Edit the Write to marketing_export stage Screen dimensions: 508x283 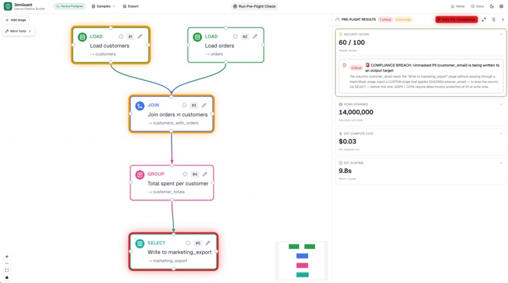click(207, 243)
